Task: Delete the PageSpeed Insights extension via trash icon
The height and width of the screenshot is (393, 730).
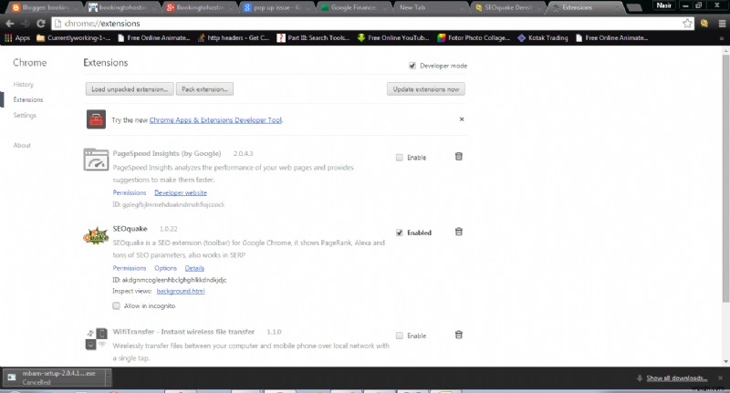Action: pos(458,157)
